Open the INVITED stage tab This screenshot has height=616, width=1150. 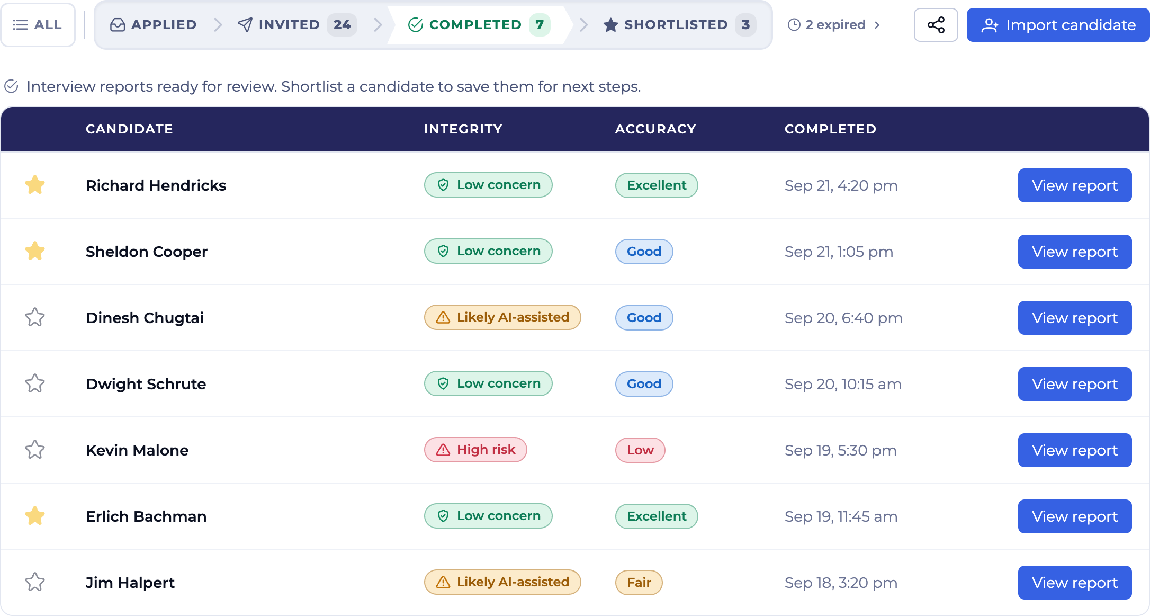tap(298, 25)
